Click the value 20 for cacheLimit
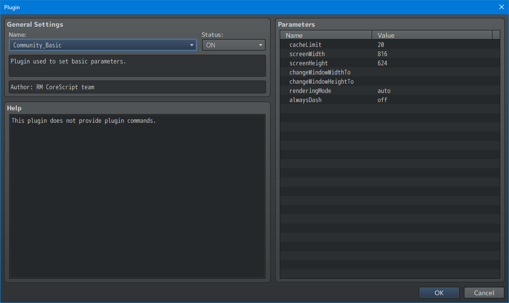The height and width of the screenshot is (303, 509). 381,45
